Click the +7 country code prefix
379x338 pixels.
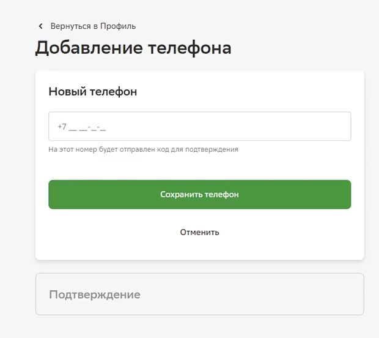click(61, 127)
